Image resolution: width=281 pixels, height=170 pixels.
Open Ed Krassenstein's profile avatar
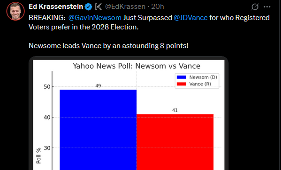pos(15,11)
